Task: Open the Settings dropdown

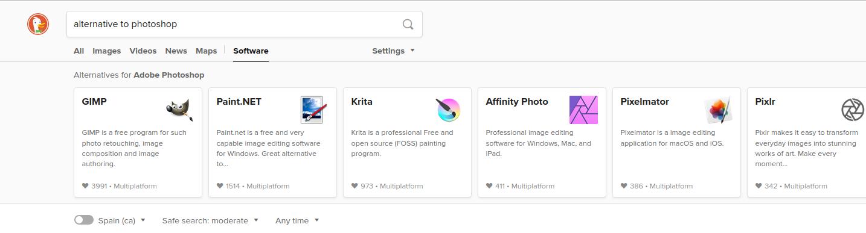Action: point(393,51)
